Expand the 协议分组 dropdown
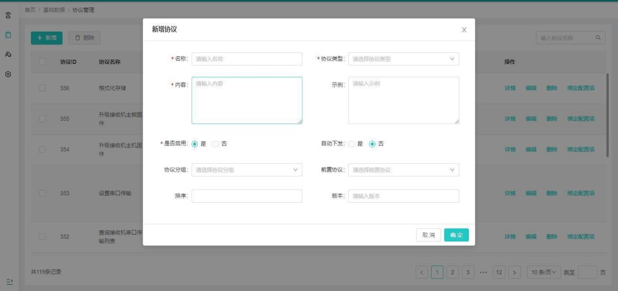 (x=247, y=170)
